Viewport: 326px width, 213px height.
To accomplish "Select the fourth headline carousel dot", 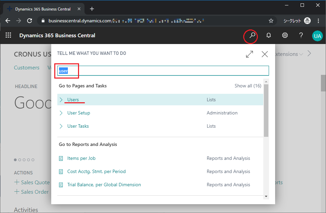I will [28, 160].
